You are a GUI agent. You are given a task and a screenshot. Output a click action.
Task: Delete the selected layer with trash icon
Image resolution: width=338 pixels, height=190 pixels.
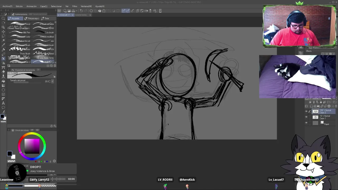tap(336, 106)
